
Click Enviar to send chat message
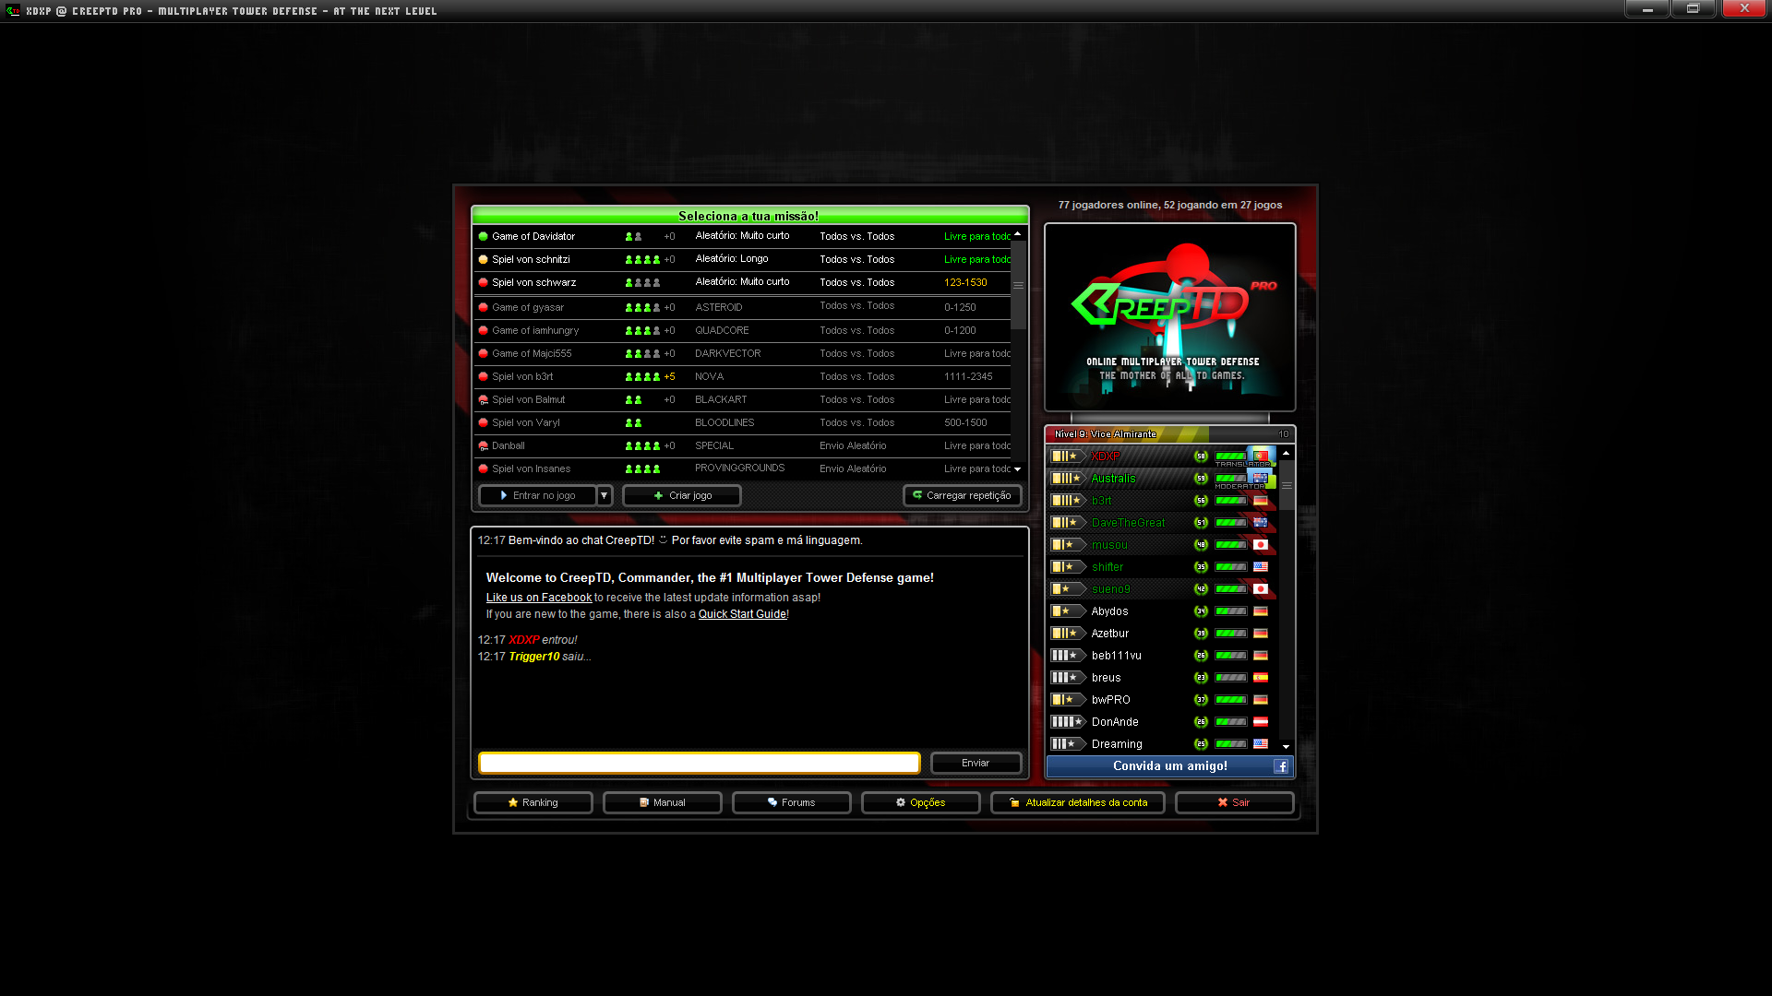976,763
